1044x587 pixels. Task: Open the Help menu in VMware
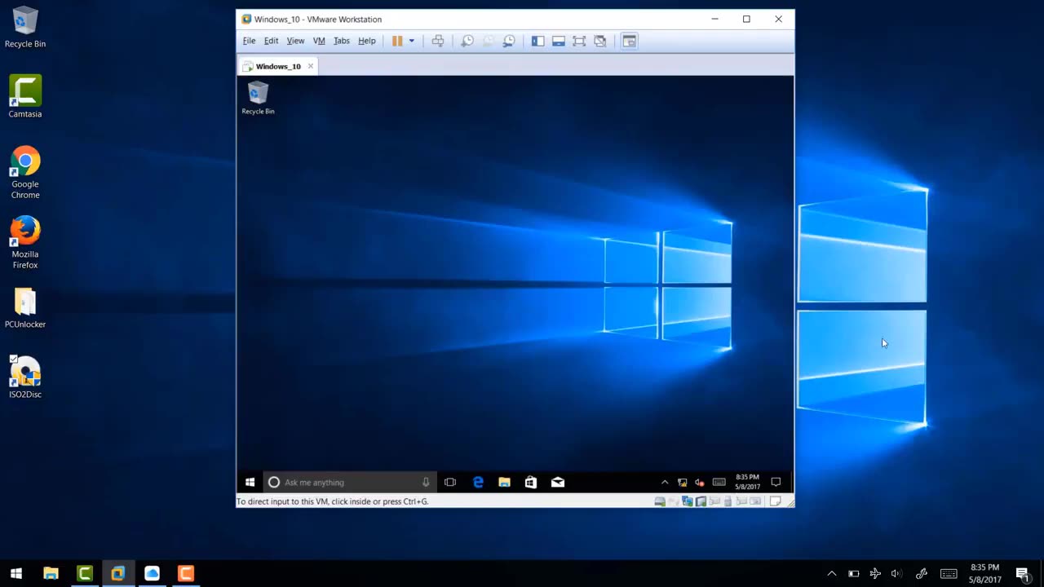pos(367,41)
